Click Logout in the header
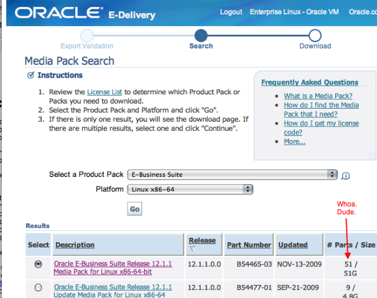The width and height of the screenshot is (377, 298). point(231,12)
